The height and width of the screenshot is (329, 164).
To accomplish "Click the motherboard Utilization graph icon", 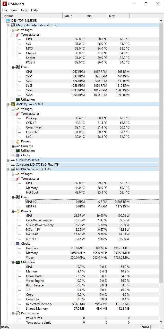I will click(18, 100).
